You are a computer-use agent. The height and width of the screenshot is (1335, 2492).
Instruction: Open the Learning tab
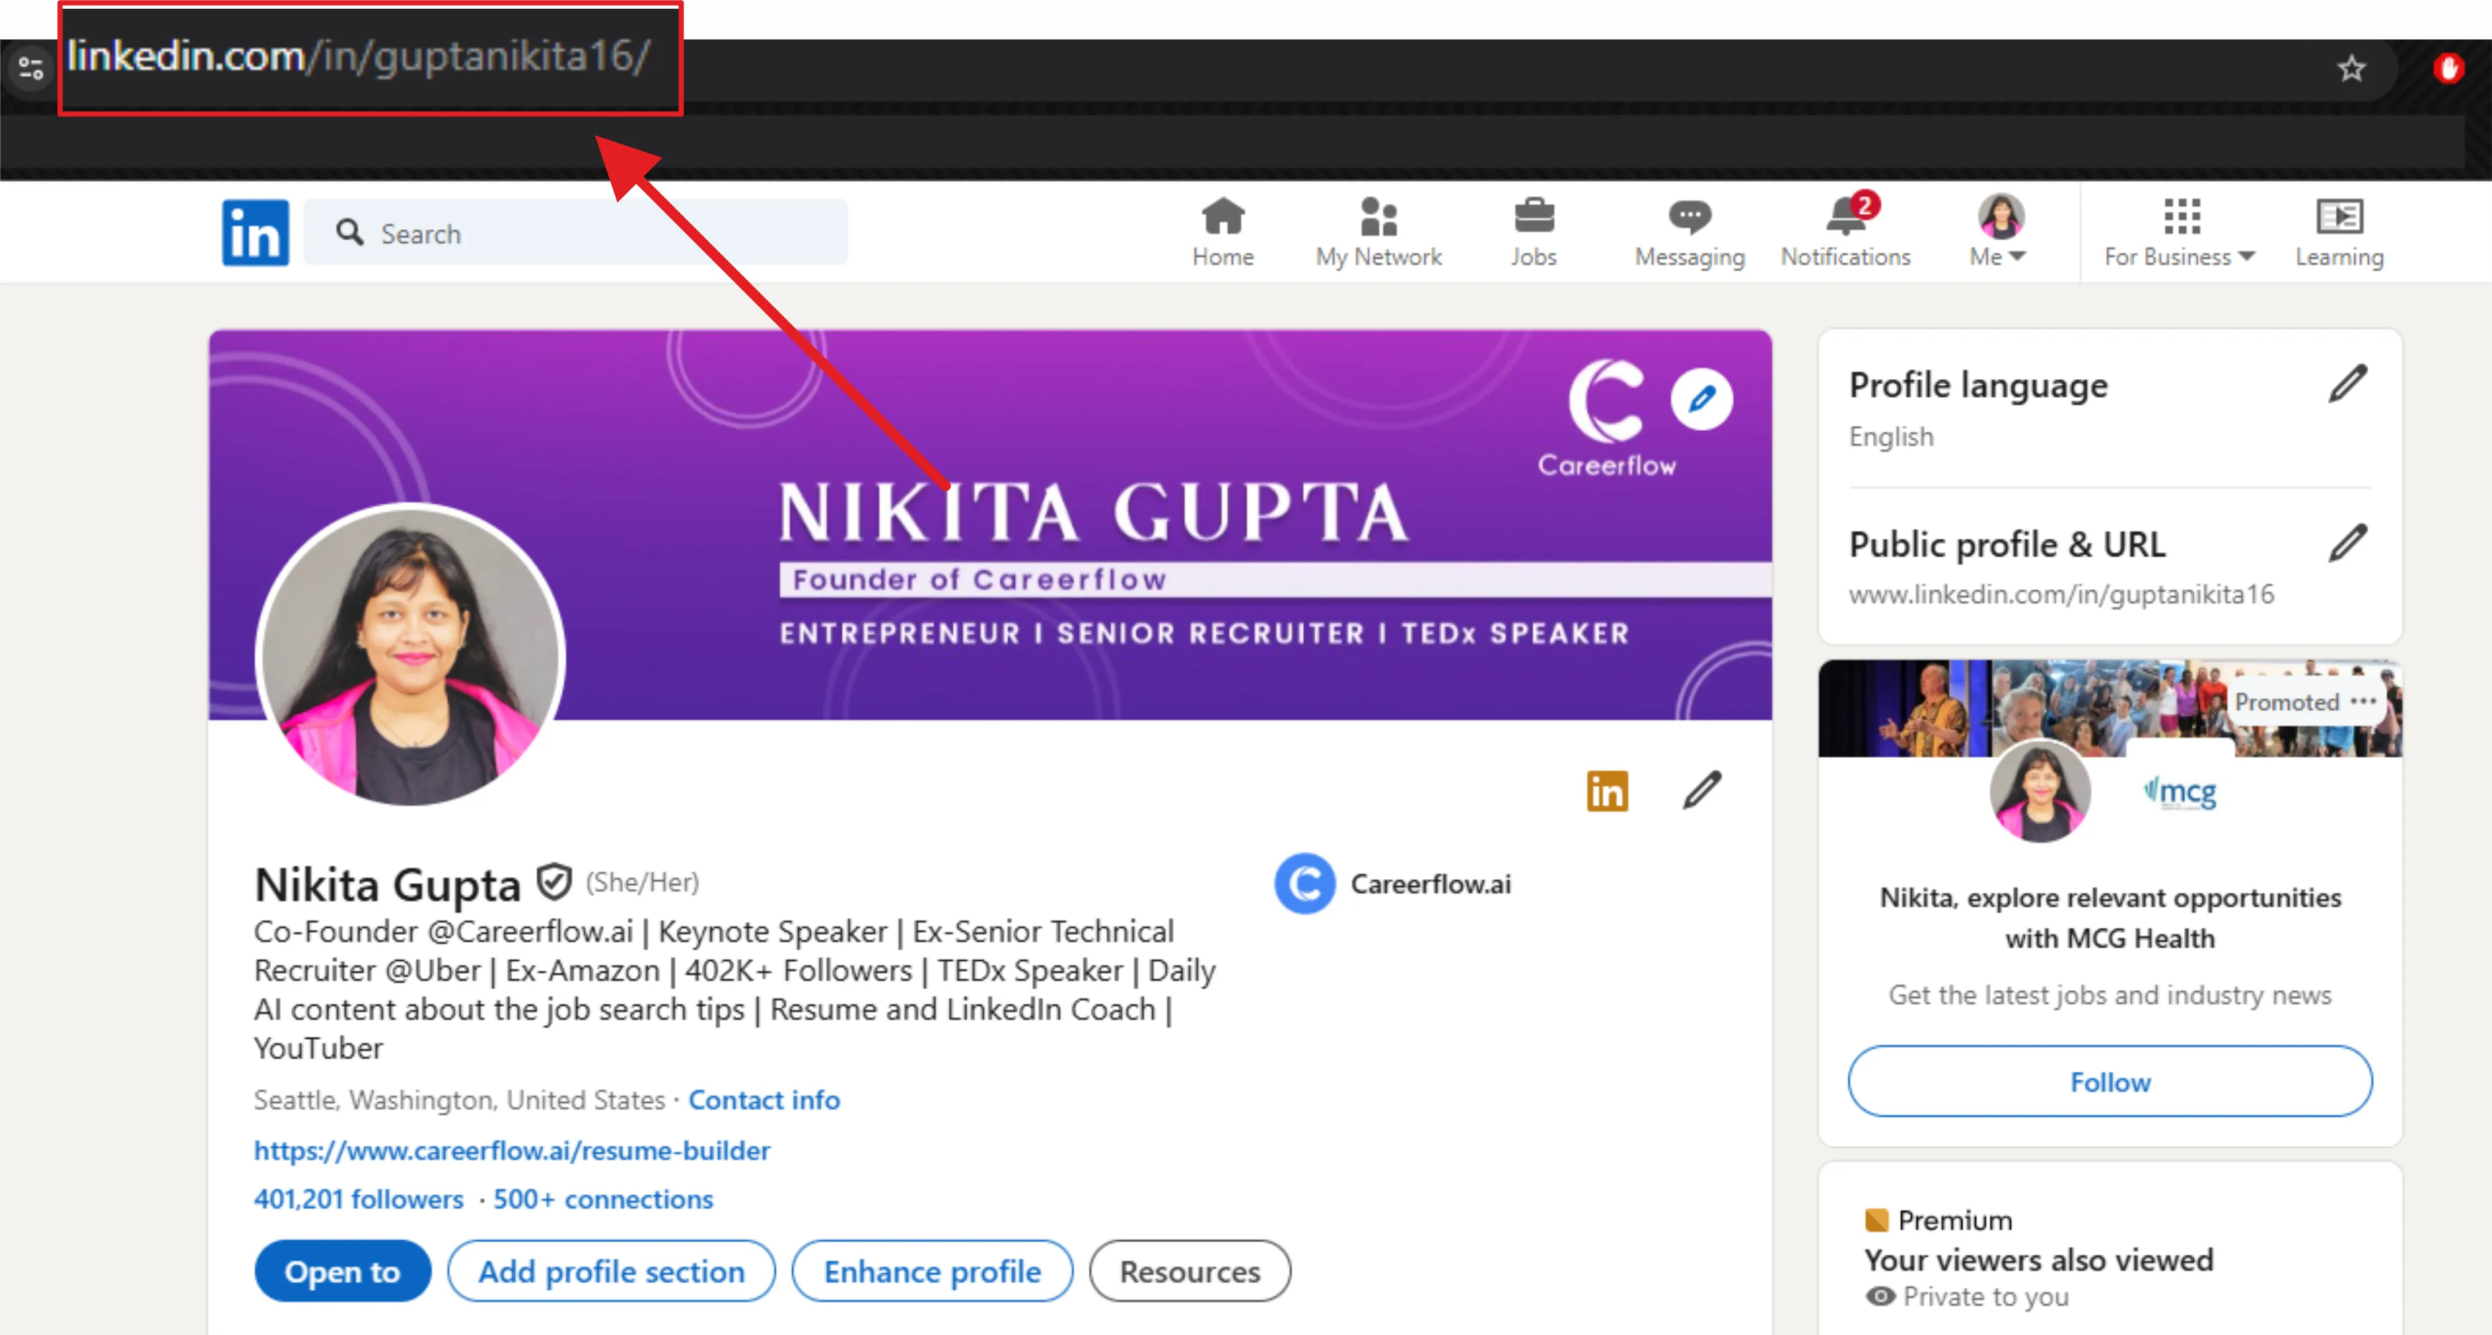pyautogui.click(x=2339, y=232)
